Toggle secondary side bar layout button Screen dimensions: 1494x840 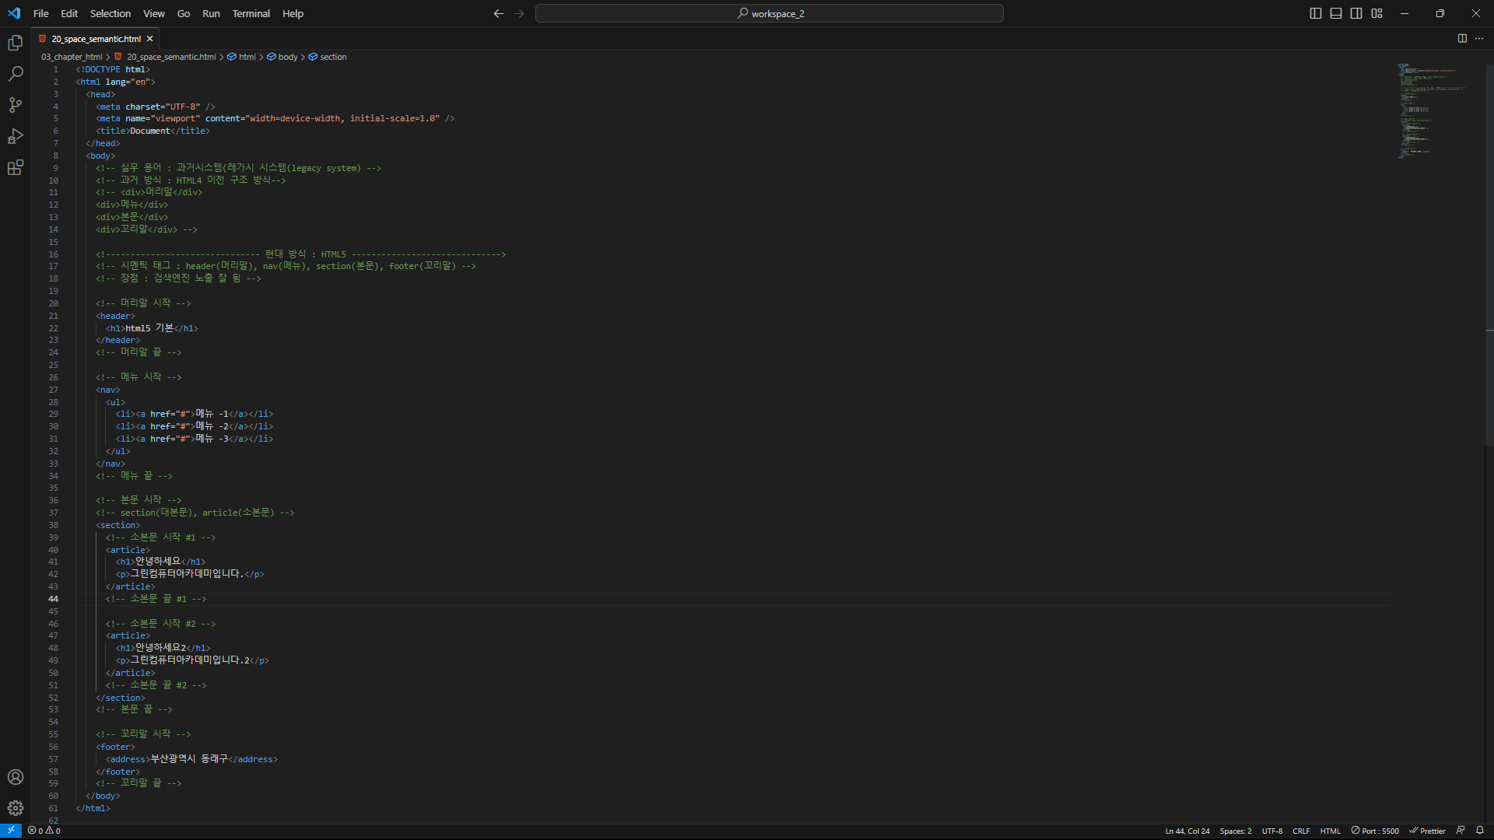[1356, 13]
